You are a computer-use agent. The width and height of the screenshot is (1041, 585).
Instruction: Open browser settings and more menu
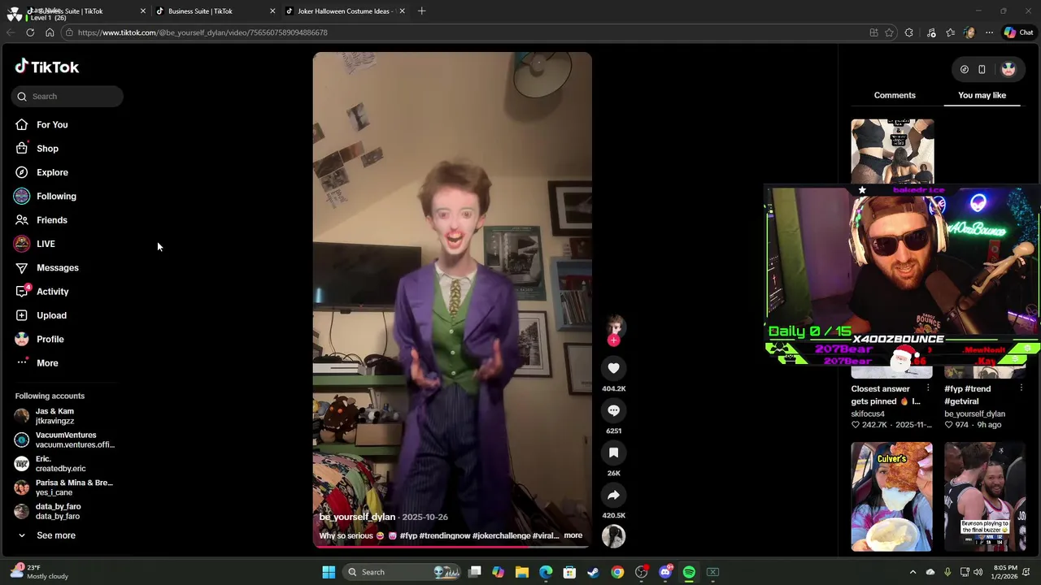click(x=989, y=32)
